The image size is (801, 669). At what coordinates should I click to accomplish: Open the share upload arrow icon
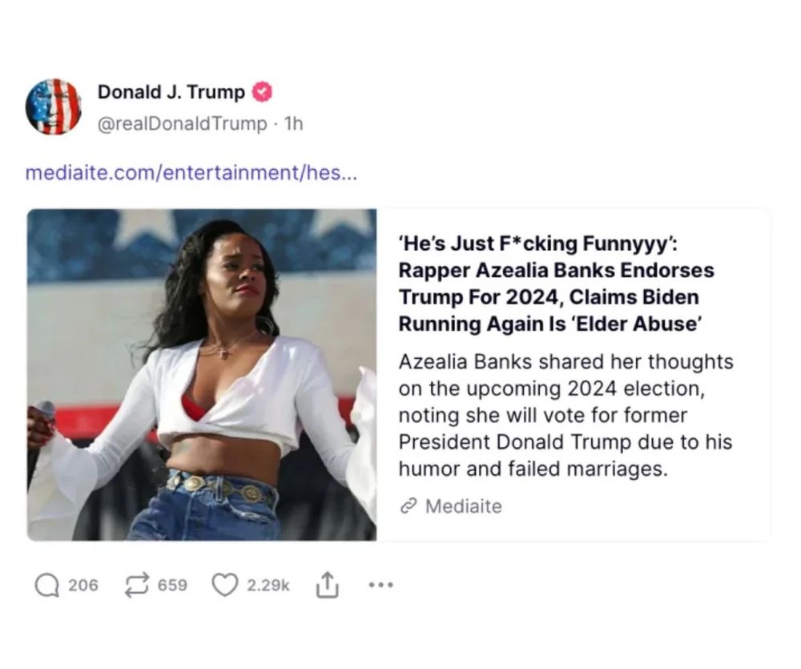tap(327, 585)
